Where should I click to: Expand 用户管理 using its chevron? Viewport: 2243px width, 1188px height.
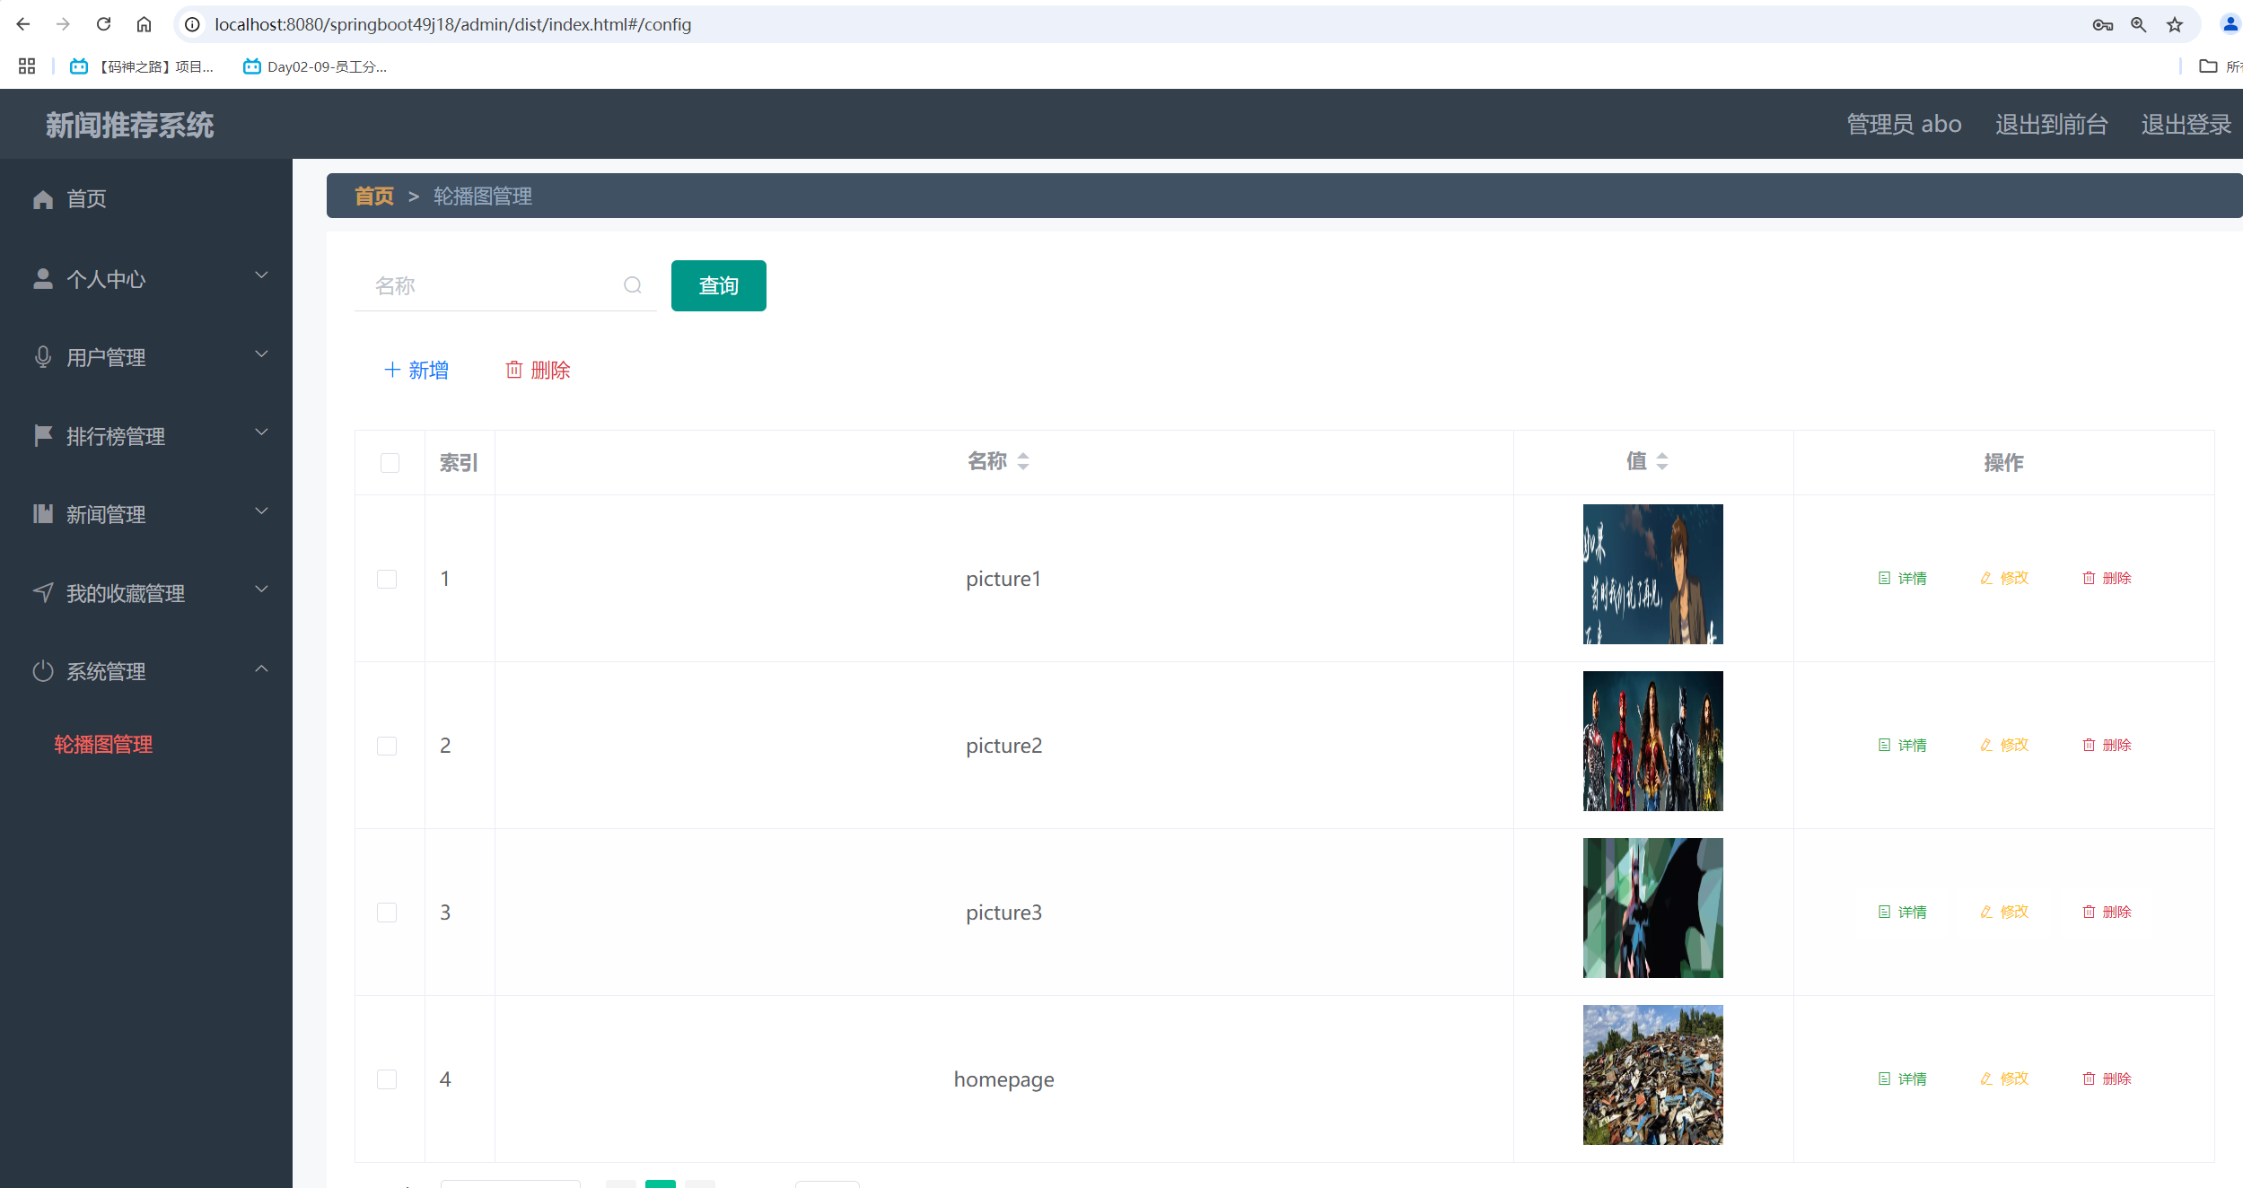[x=261, y=354]
